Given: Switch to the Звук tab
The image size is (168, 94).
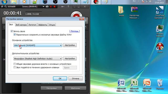Looking at the screenshot, I should pos(11,25).
